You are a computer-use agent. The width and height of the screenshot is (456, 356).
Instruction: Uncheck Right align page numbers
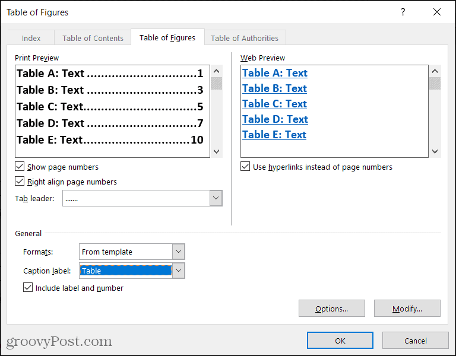tap(20, 182)
